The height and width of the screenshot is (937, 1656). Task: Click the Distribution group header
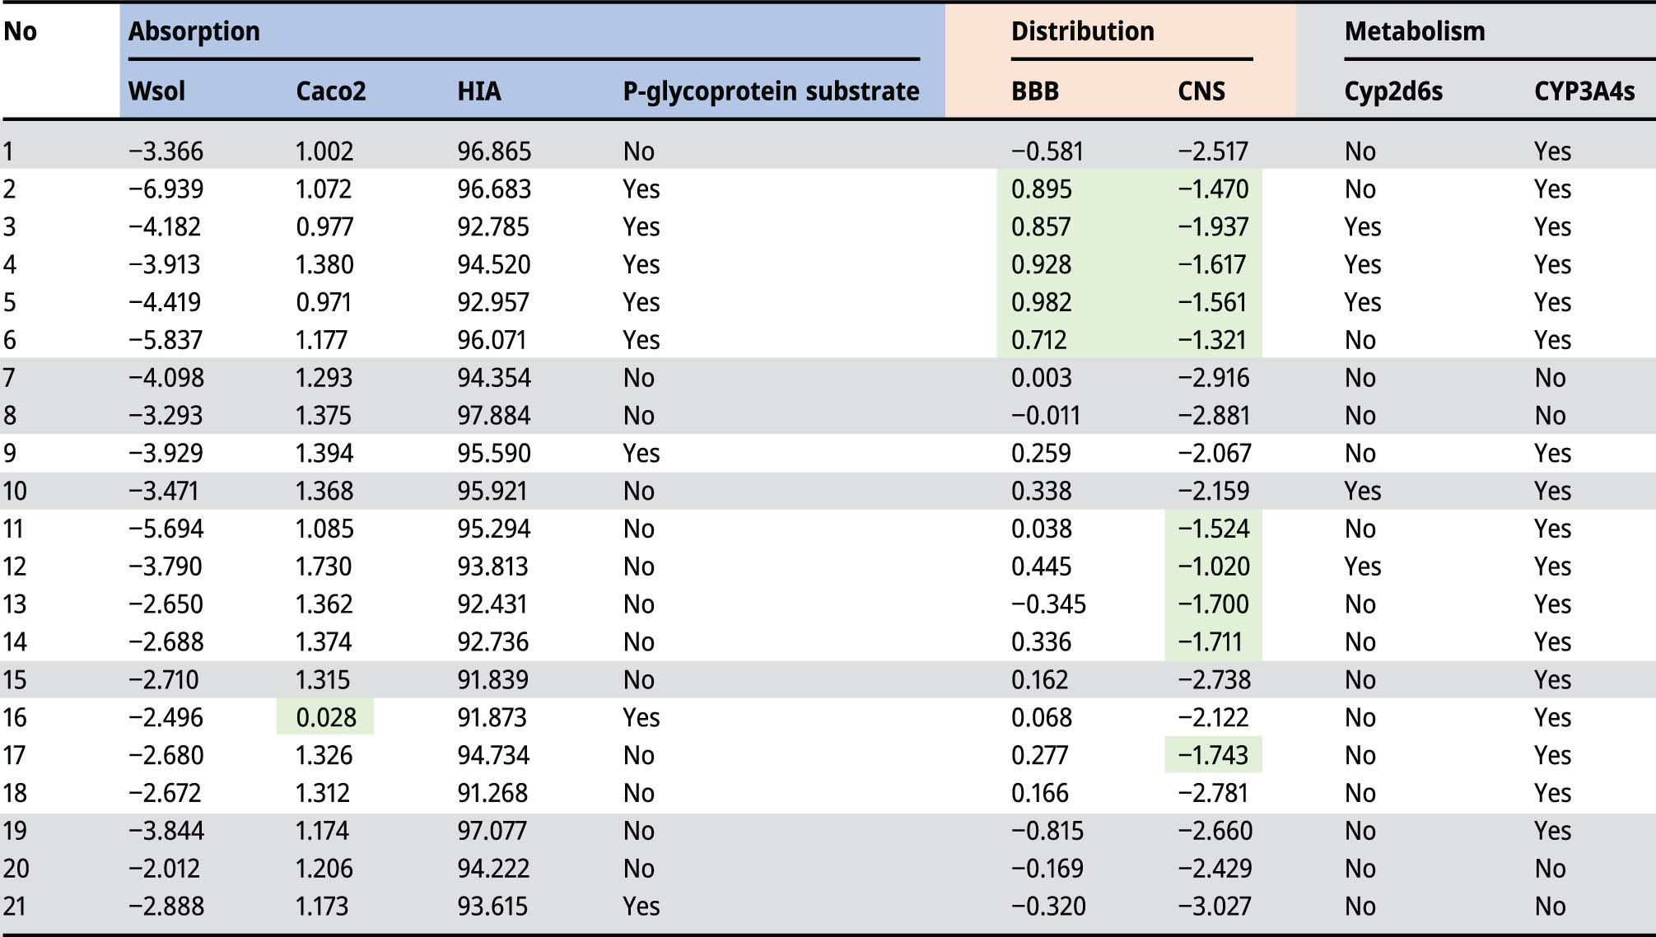tap(1082, 31)
